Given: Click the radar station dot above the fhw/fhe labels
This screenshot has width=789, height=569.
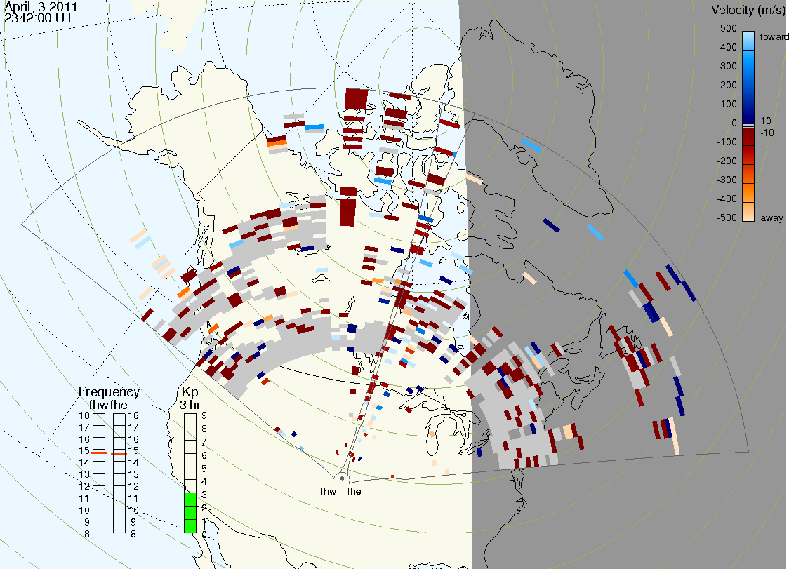Looking at the screenshot, I should tap(342, 478).
